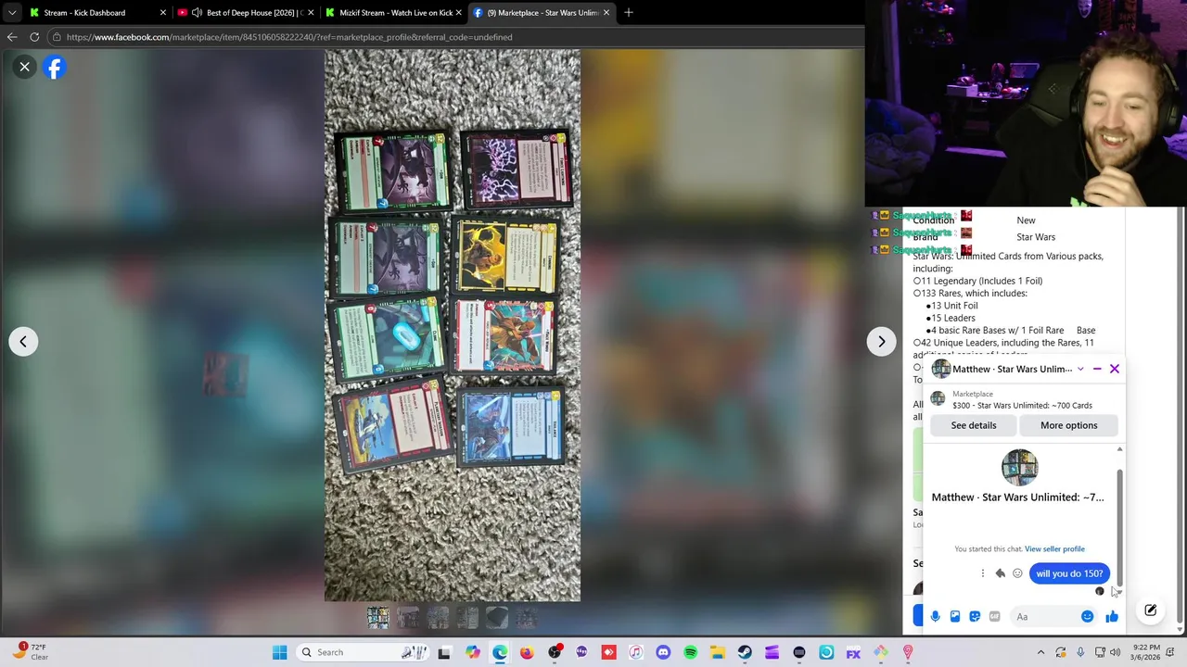
Task: Click the listing panel page scrollbar
Action: point(1180,415)
